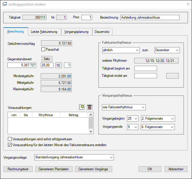This screenshot has height=179, width=192.
Task: Click the 10 button next to Satz value
Action: pos(58,65)
